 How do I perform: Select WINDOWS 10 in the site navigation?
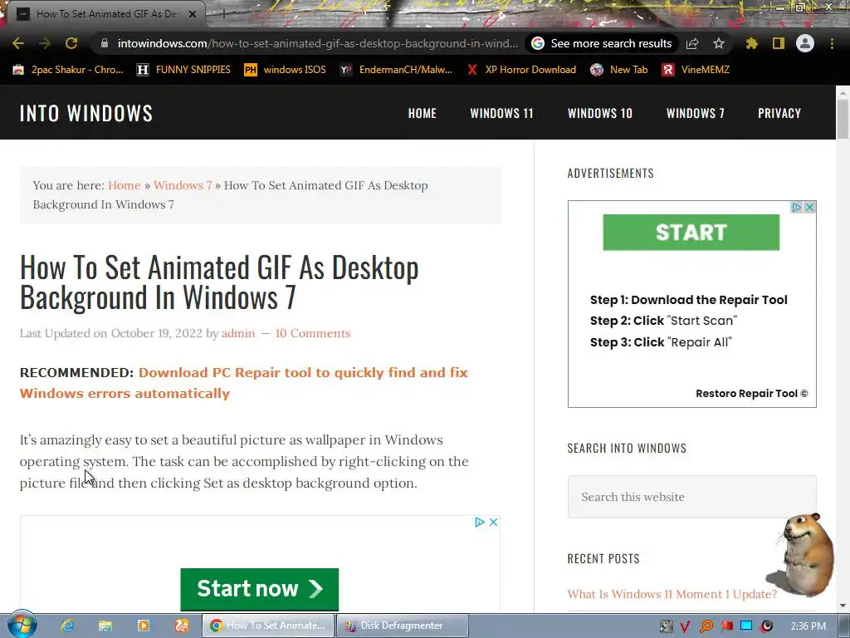tap(600, 113)
